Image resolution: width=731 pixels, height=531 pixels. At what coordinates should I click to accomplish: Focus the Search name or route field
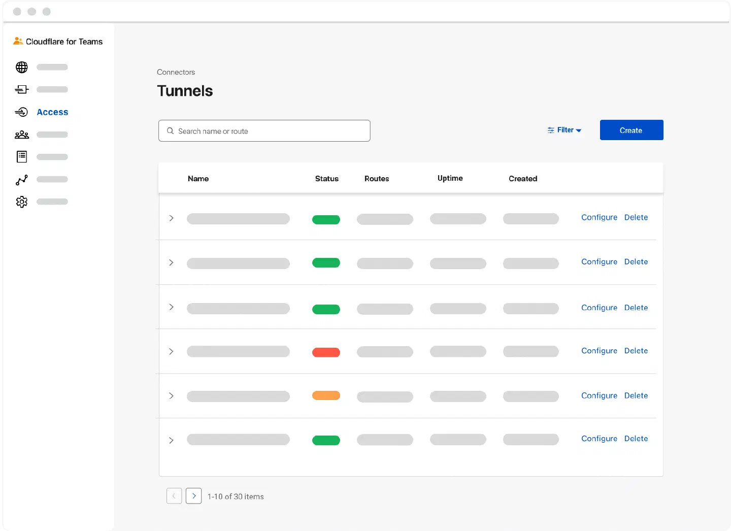264,131
